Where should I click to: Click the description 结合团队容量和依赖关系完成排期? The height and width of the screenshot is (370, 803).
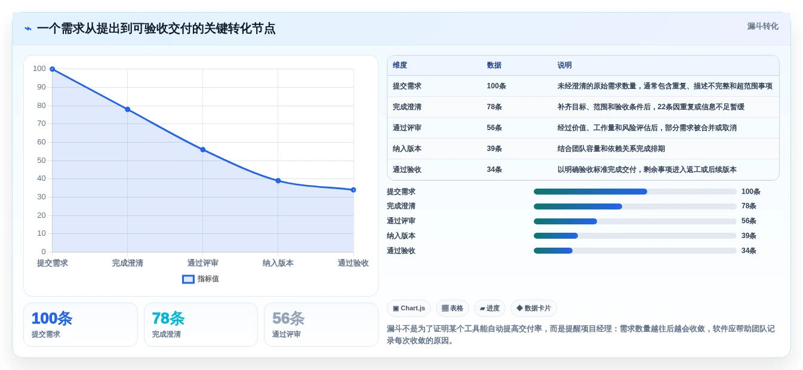(611, 149)
